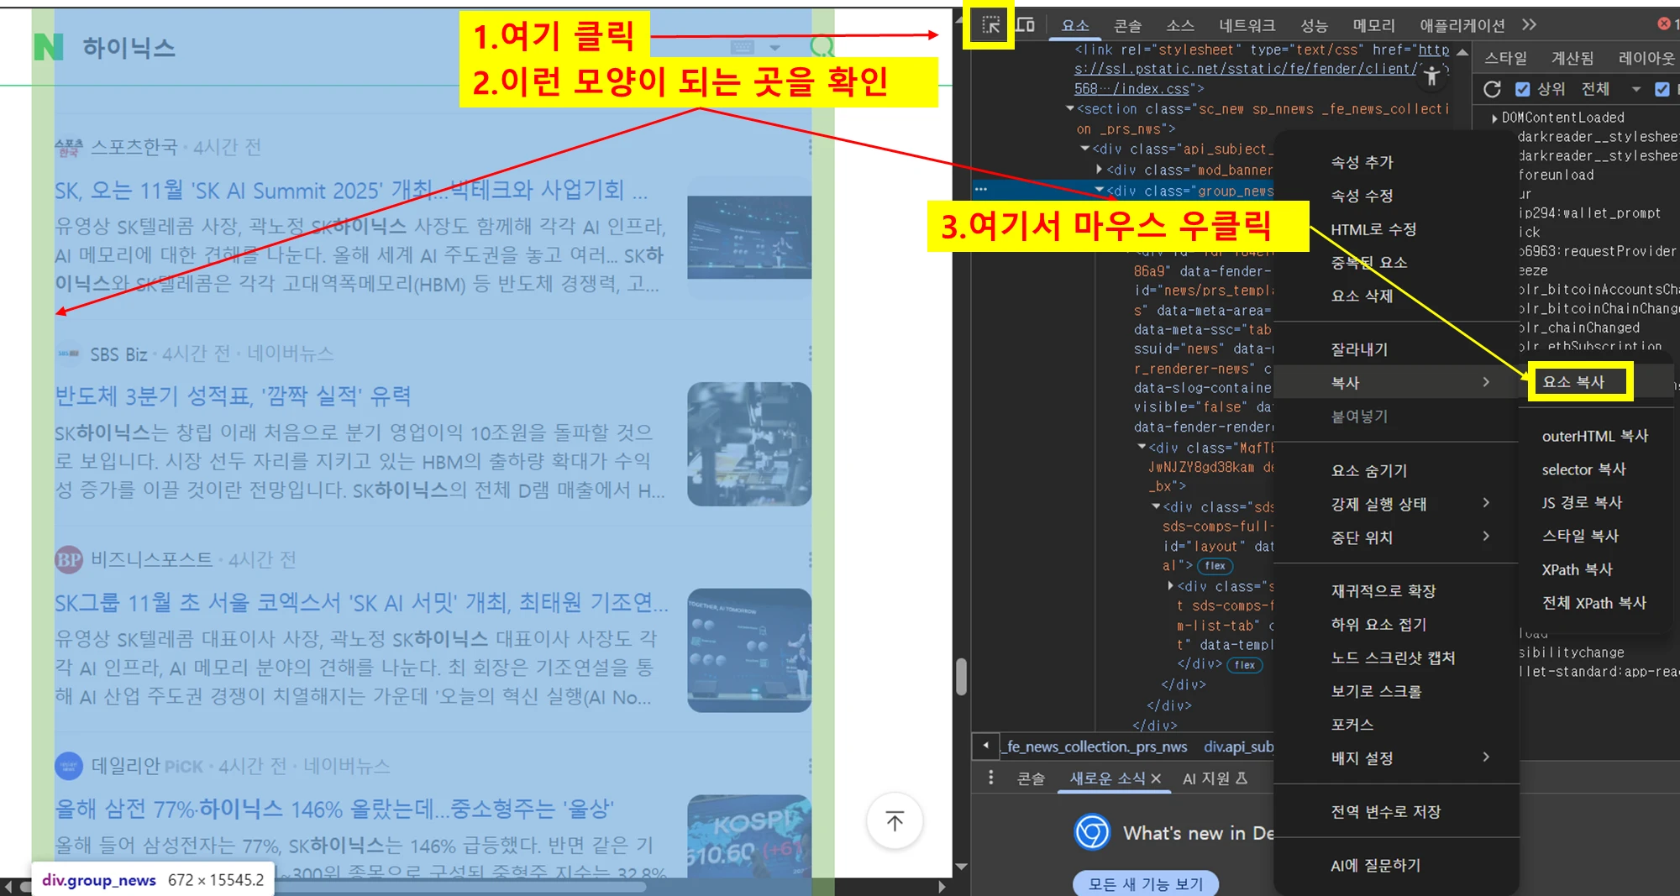
Task: Click the red error count icon
Action: coord(1663,24)
